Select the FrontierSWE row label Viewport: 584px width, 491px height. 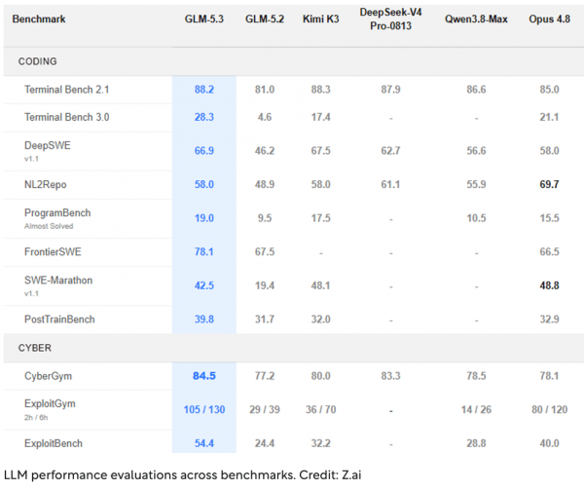coord(53,252)
